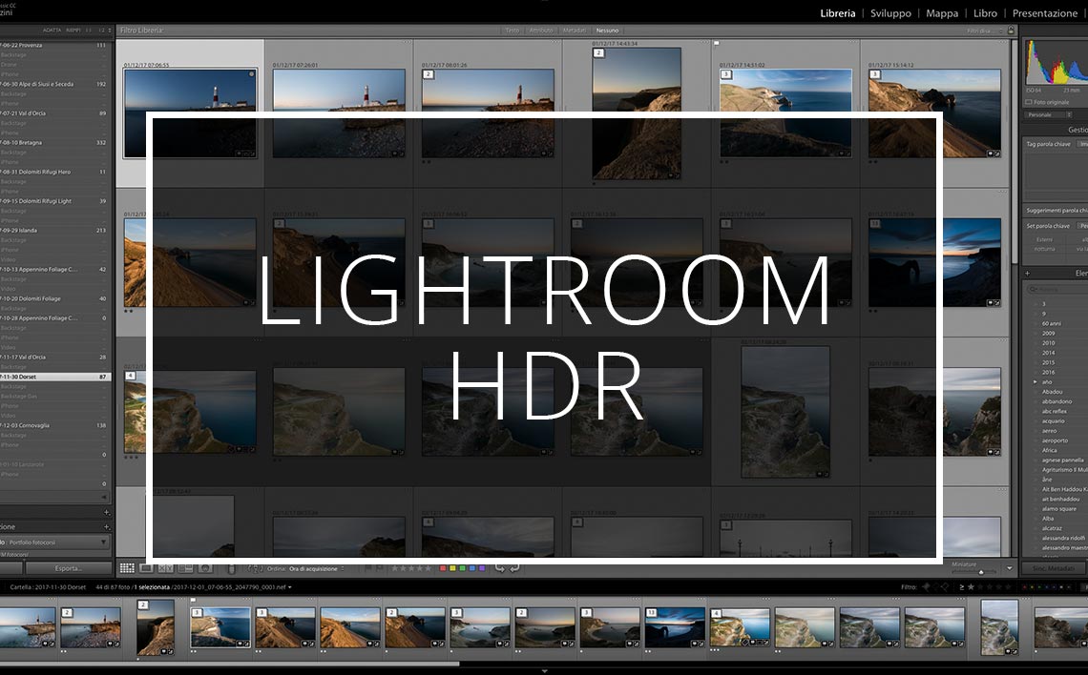Toggle the filmstrip rejected flag filter
The height and width of the screenshot is (675, 1088).
click(x=945, y=587)
